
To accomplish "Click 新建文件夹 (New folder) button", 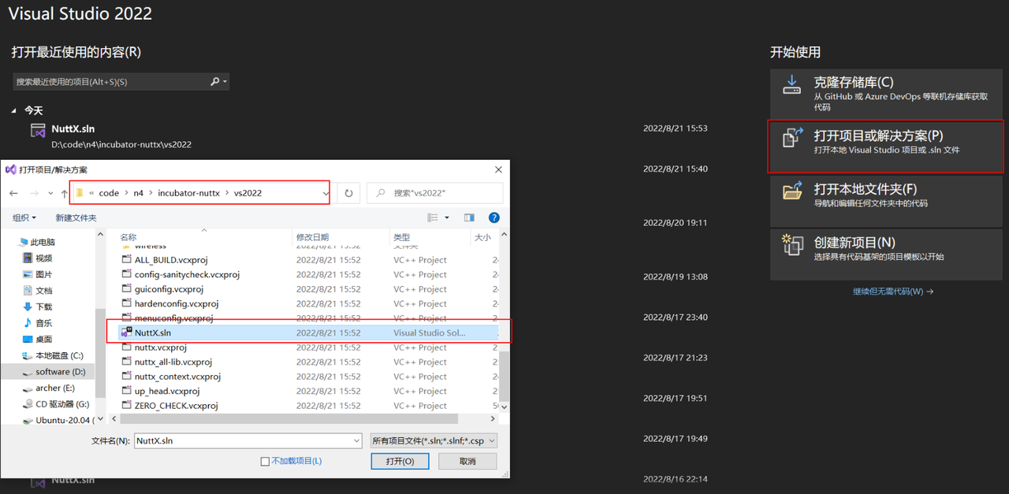I will (x=76, y=217).
